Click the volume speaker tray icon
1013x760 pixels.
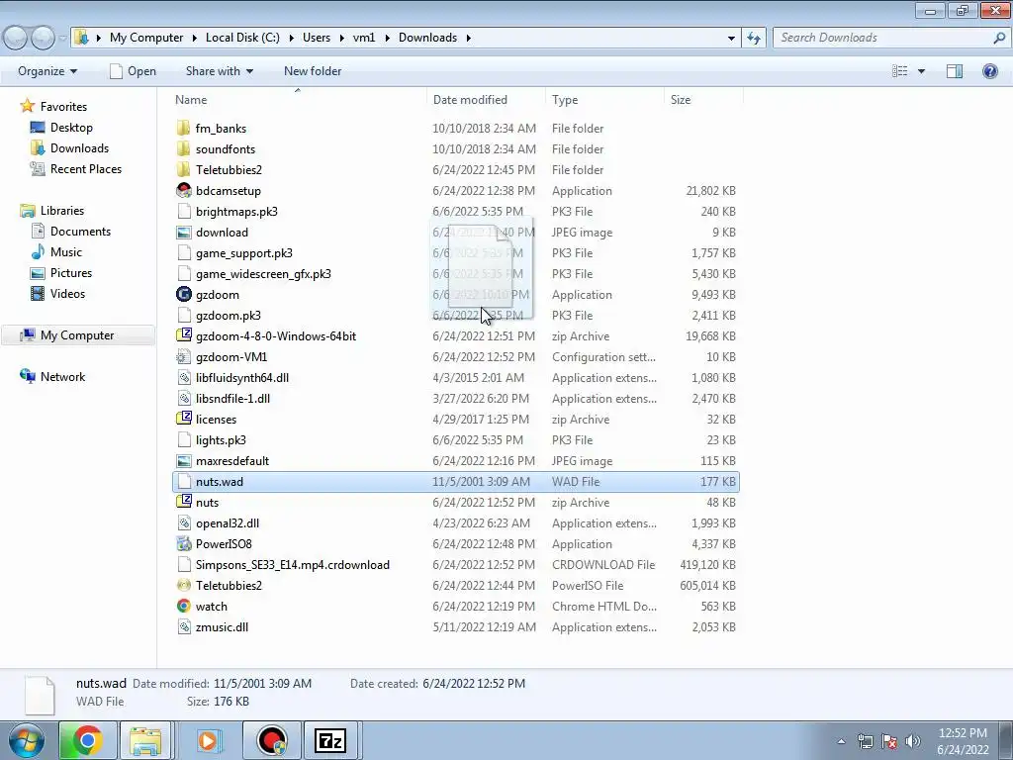click(x=913, y=741)
